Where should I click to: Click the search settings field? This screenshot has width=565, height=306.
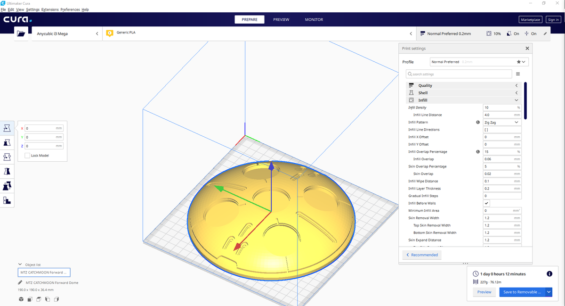[x=459, y=74]
